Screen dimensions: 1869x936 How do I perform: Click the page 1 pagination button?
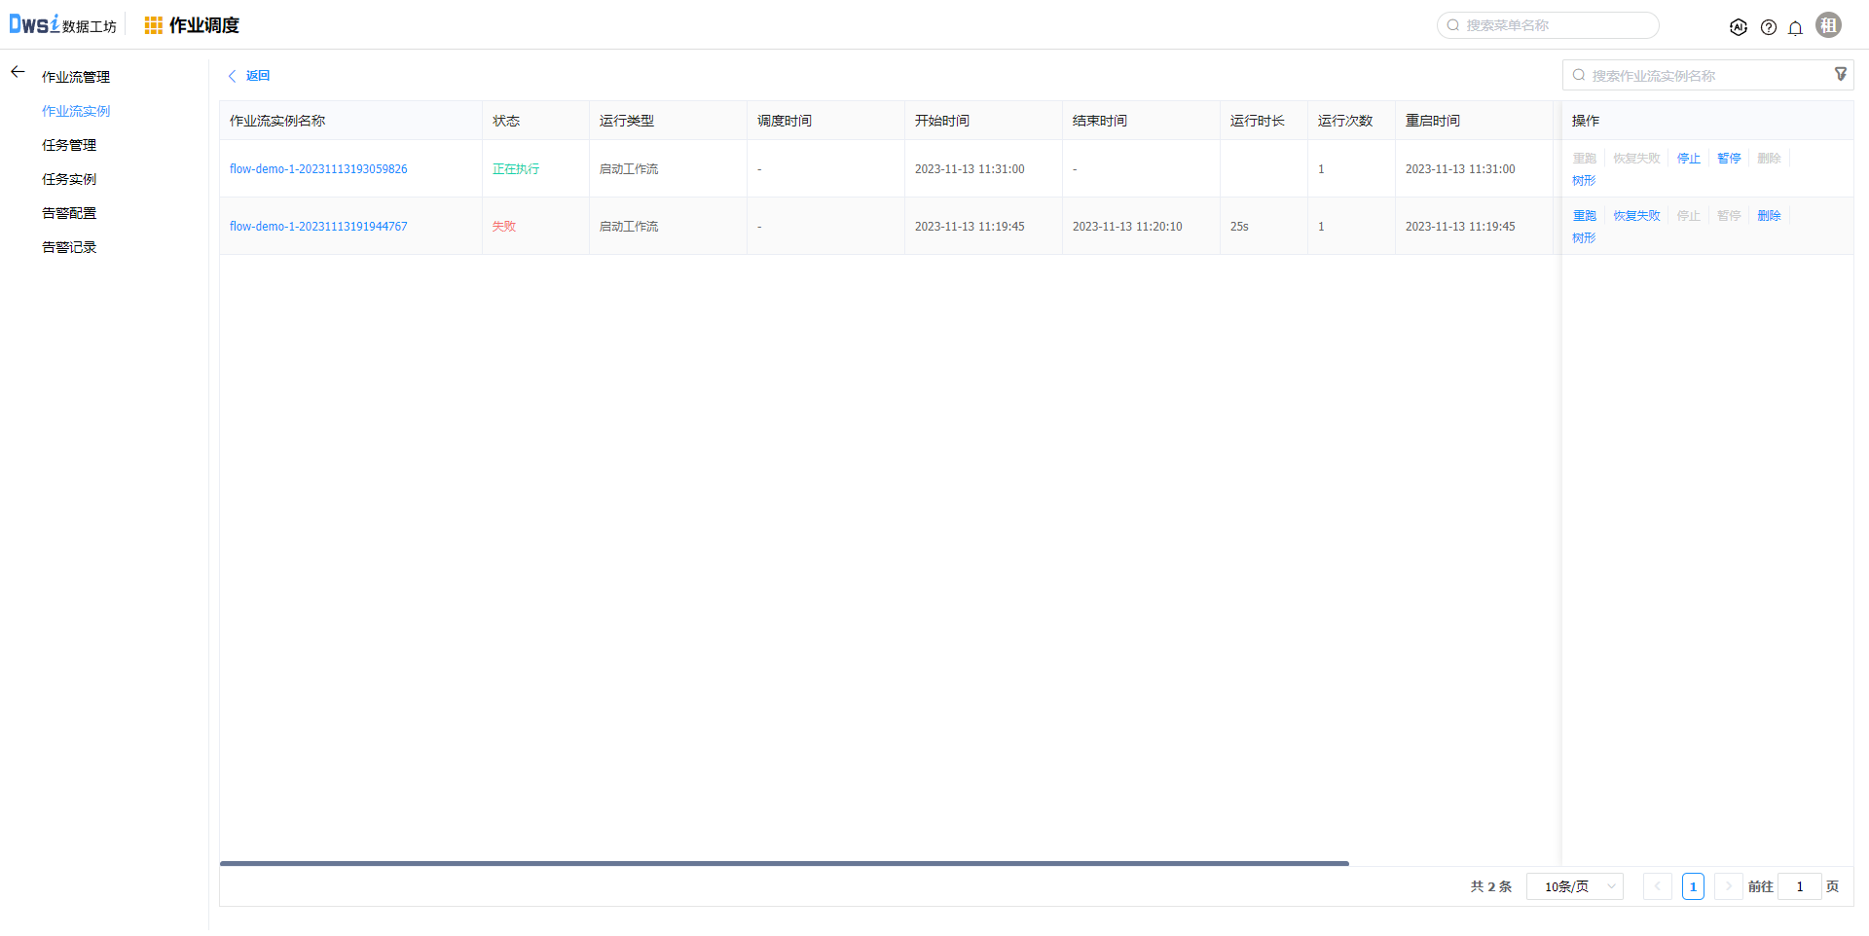point(1693,886)
